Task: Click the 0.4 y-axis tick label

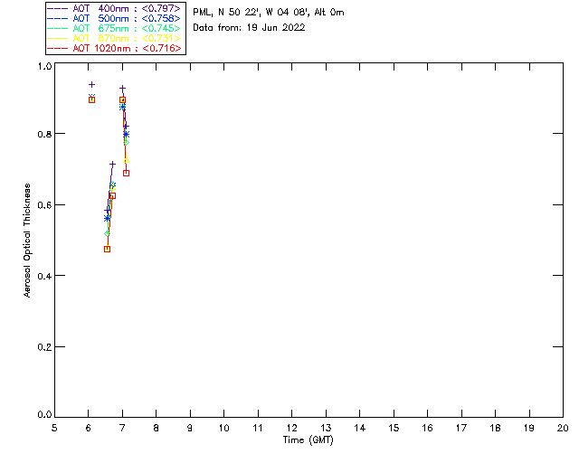Action: point(44,276)
